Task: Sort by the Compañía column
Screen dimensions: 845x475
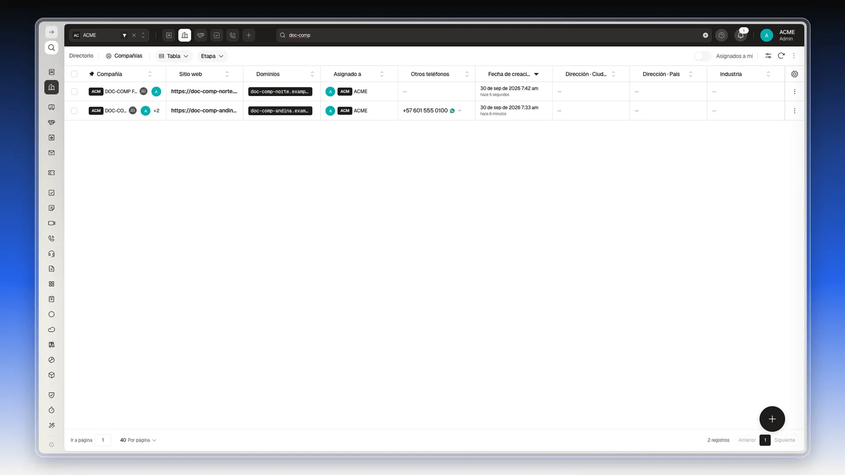Action: pyautogui.click(x=150, y=74)
